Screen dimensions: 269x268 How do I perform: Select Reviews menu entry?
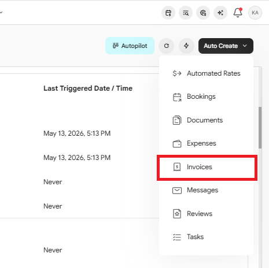[x=206, y=214]
